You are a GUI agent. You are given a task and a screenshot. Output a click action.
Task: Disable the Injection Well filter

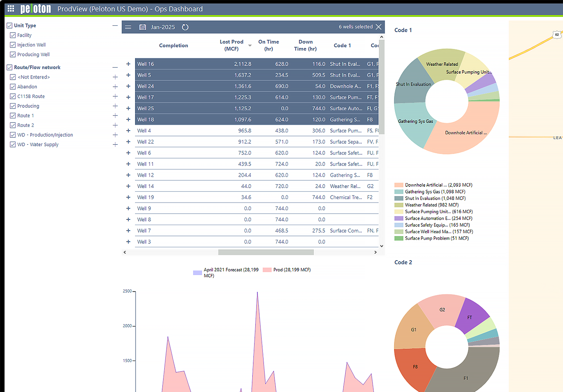[12, 45]
